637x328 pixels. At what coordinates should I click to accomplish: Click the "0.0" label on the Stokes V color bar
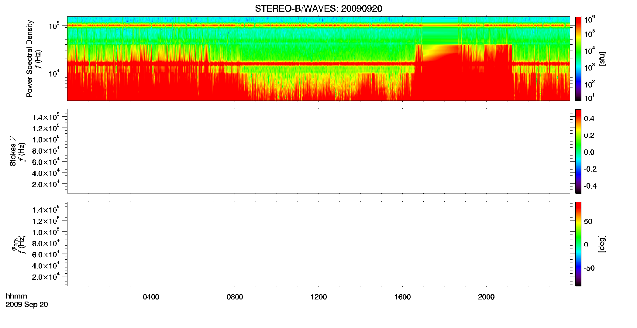(589, 152)
